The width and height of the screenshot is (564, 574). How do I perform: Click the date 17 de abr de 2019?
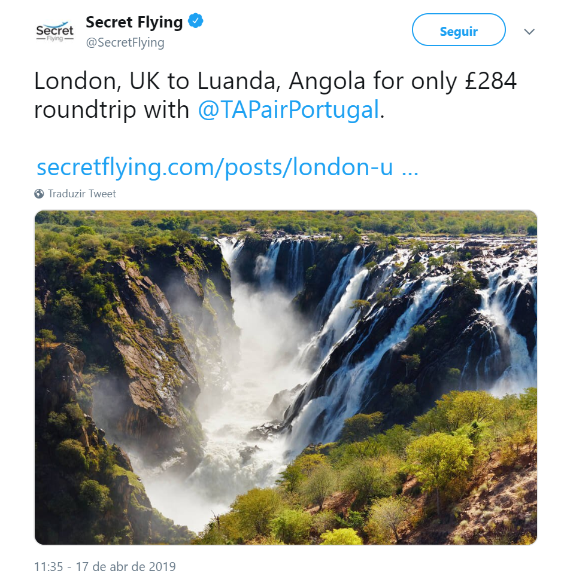(x=126, y=566)
